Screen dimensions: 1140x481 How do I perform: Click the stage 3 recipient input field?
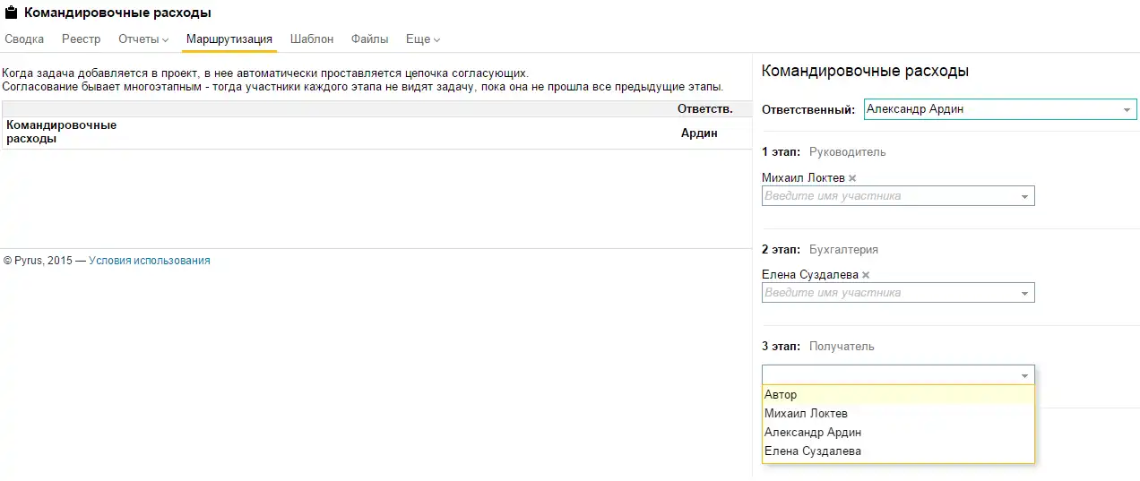[898, 374]
